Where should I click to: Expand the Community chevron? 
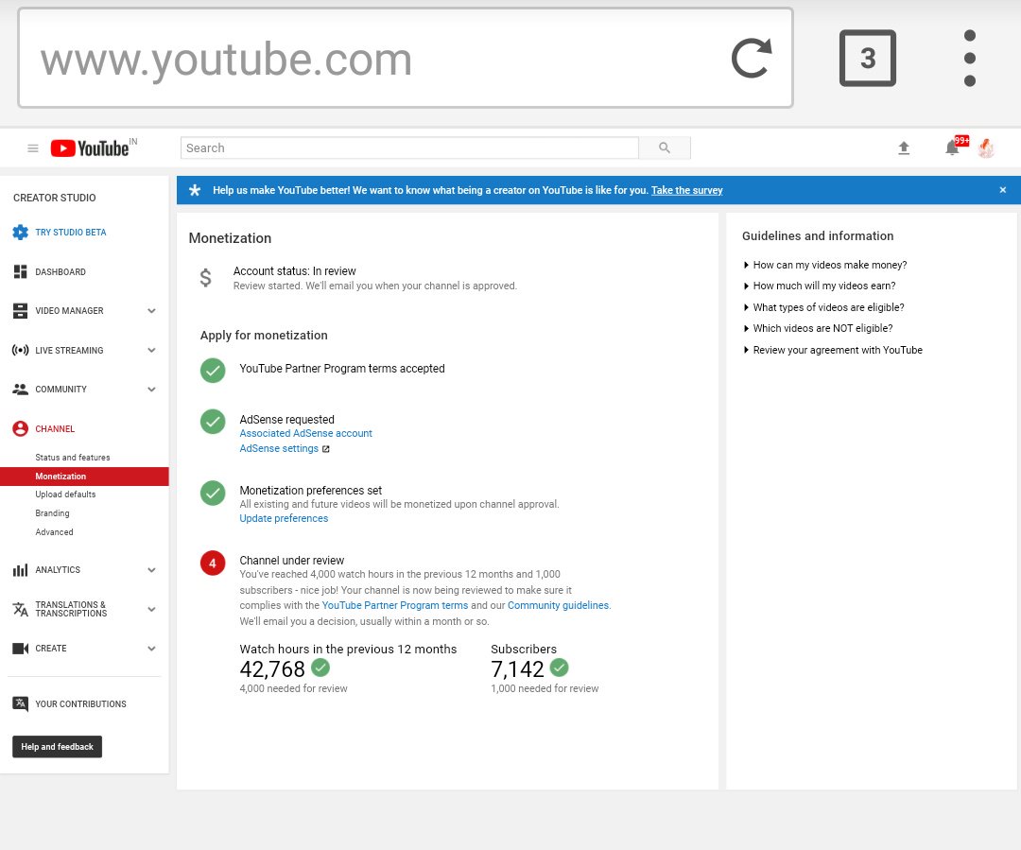pos(151,390)
